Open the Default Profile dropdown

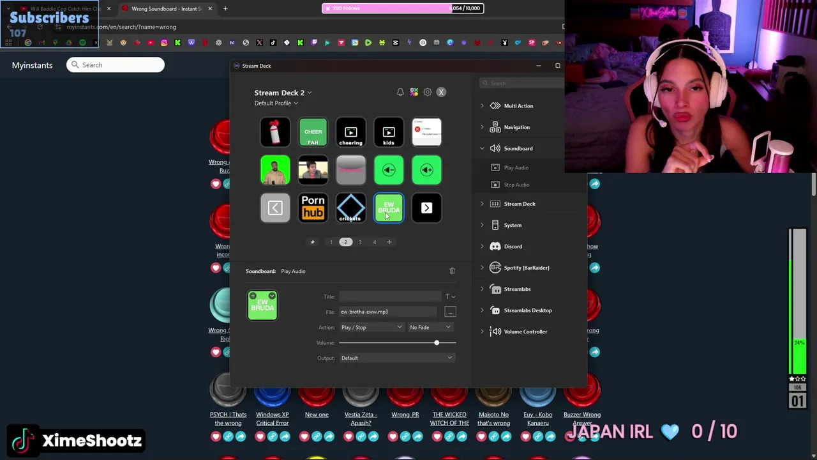276,103
